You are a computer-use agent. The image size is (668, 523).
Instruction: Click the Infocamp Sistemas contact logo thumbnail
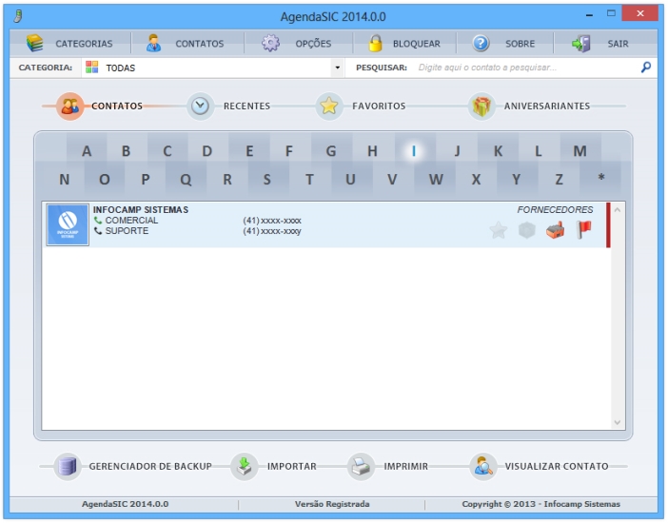(68, 224)
